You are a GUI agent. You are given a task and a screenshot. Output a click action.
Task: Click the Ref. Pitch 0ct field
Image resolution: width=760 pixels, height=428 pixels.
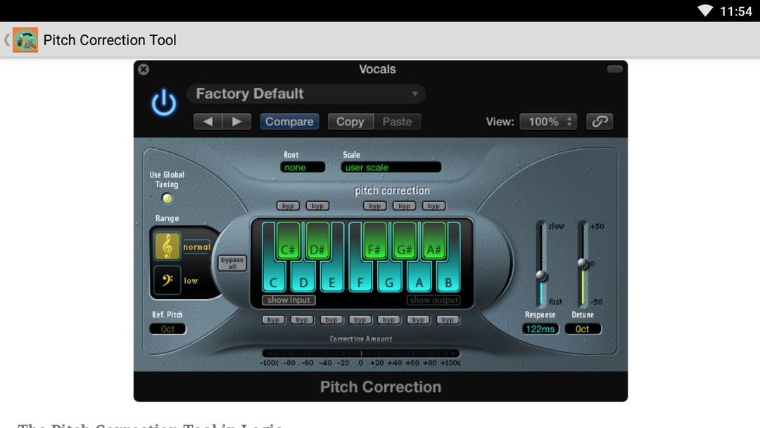coord(167,329)
